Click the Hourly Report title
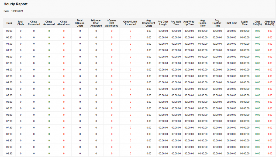The image size is (276, 157). 16,4
